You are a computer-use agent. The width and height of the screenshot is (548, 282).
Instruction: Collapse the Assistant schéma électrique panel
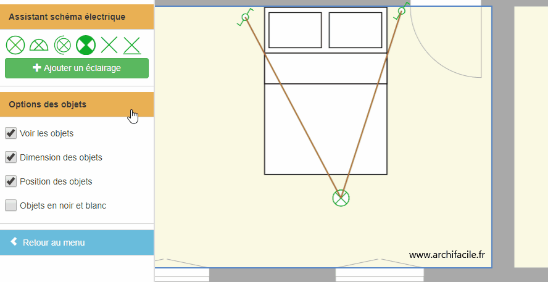(x=77, y=17)
